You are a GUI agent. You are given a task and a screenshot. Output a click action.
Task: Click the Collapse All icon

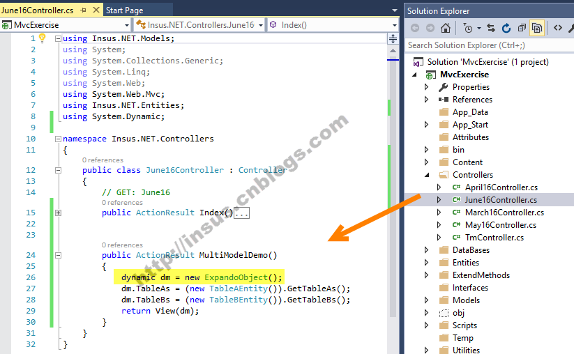[522, 28]
